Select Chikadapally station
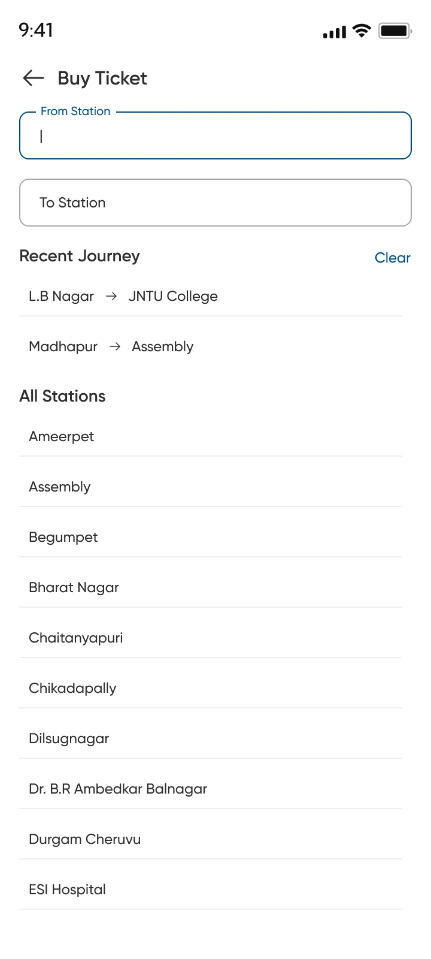 tap(211, 688)
